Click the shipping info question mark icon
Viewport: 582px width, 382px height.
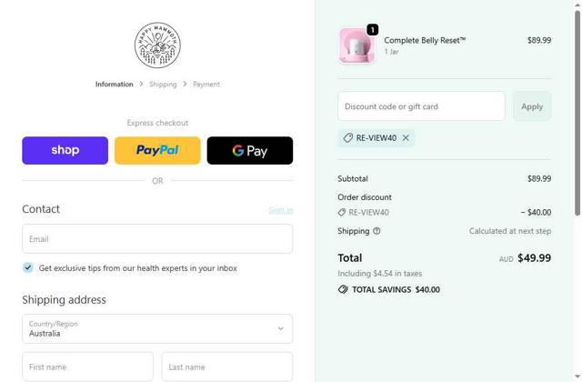coord(376,231)
